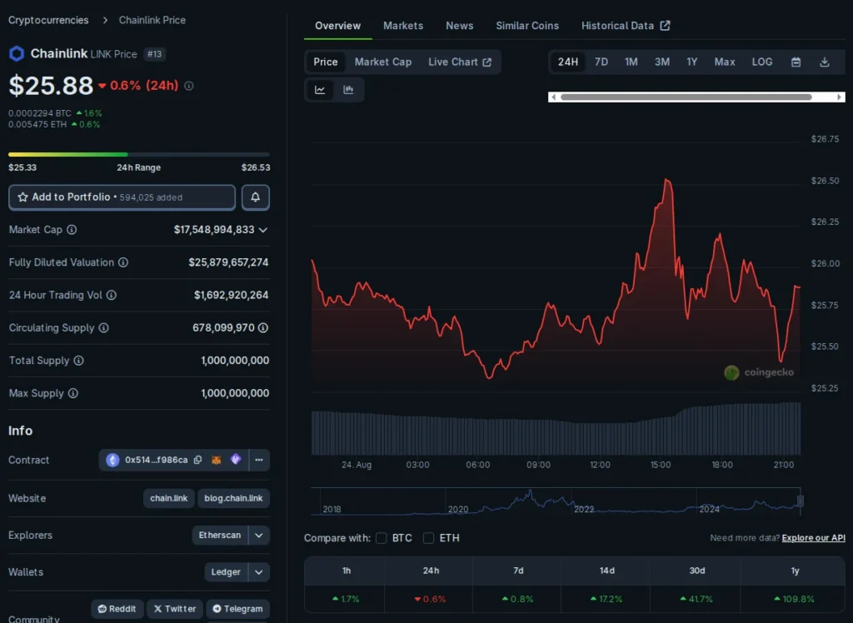Click the Ethereum logo in the contract row
This screenshot has width=853, height=623.
[112, 460]
